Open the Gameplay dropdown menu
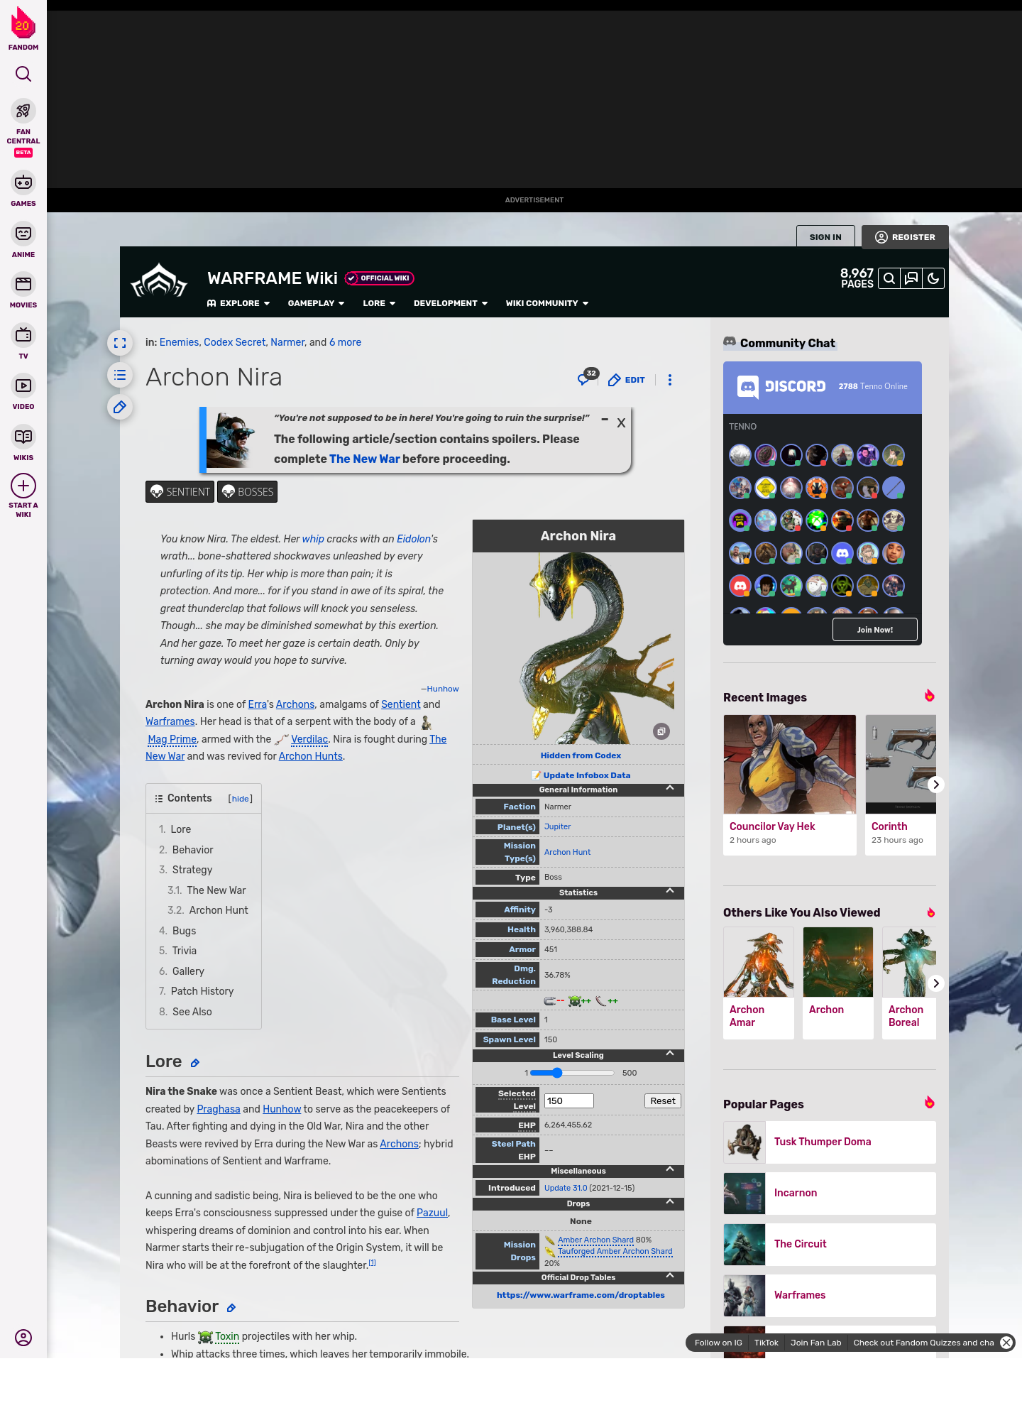The height and width of the screenshot is (1420, 1022). coord(316,303)
